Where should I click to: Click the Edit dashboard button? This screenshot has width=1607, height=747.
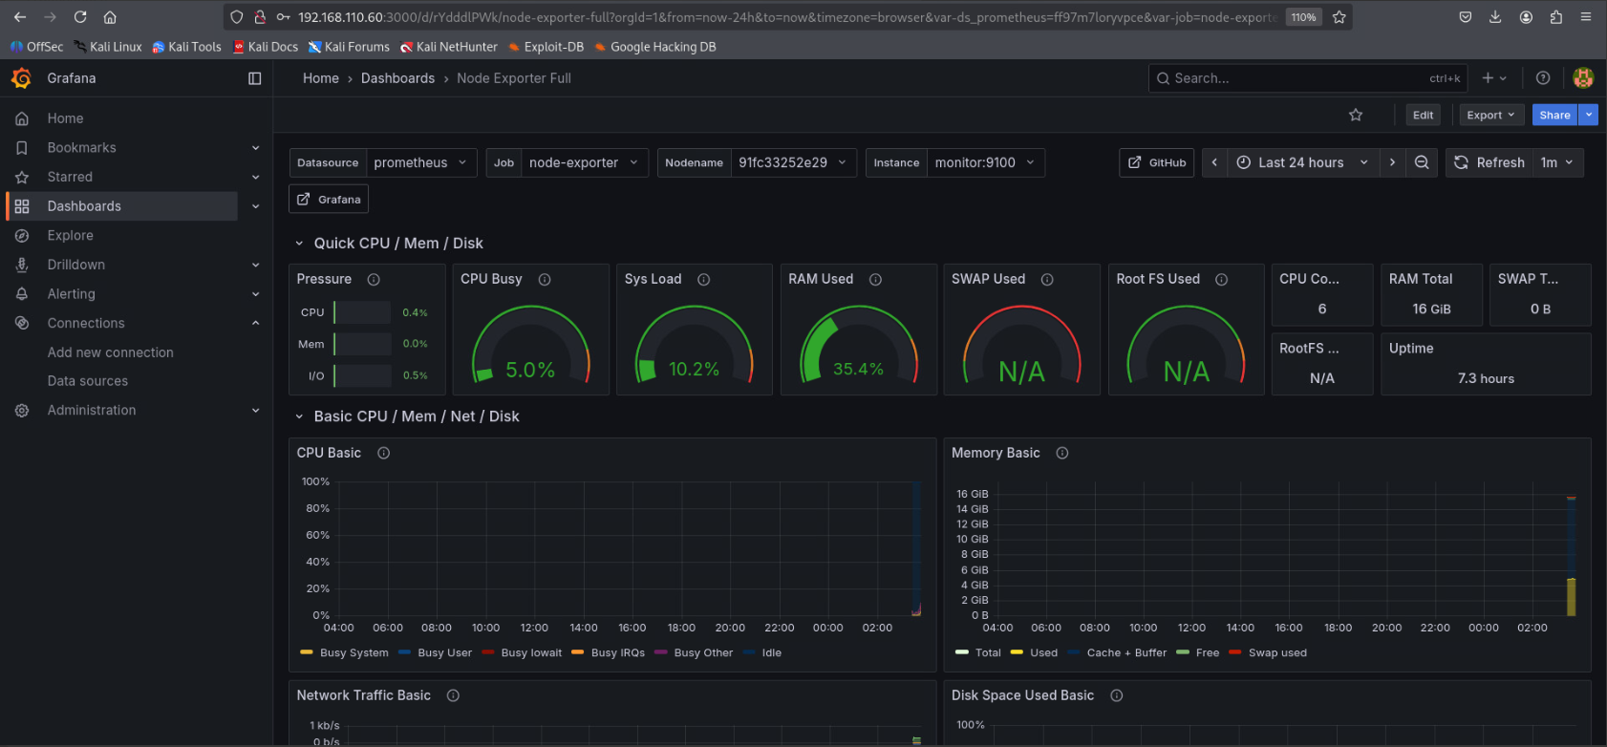click(1423, 116)
